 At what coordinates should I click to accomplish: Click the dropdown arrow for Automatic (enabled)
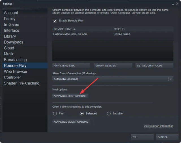(171, 79)
